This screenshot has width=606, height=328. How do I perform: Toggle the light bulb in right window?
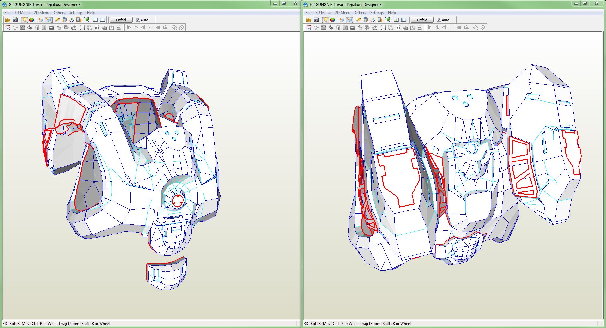tap(325, 20)
